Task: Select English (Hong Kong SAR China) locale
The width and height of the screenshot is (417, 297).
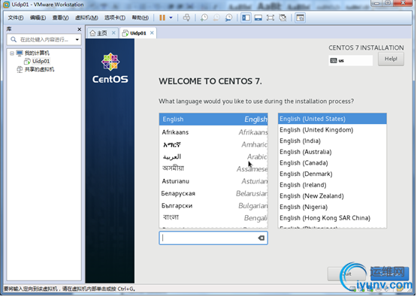Action: pos(332,218)
